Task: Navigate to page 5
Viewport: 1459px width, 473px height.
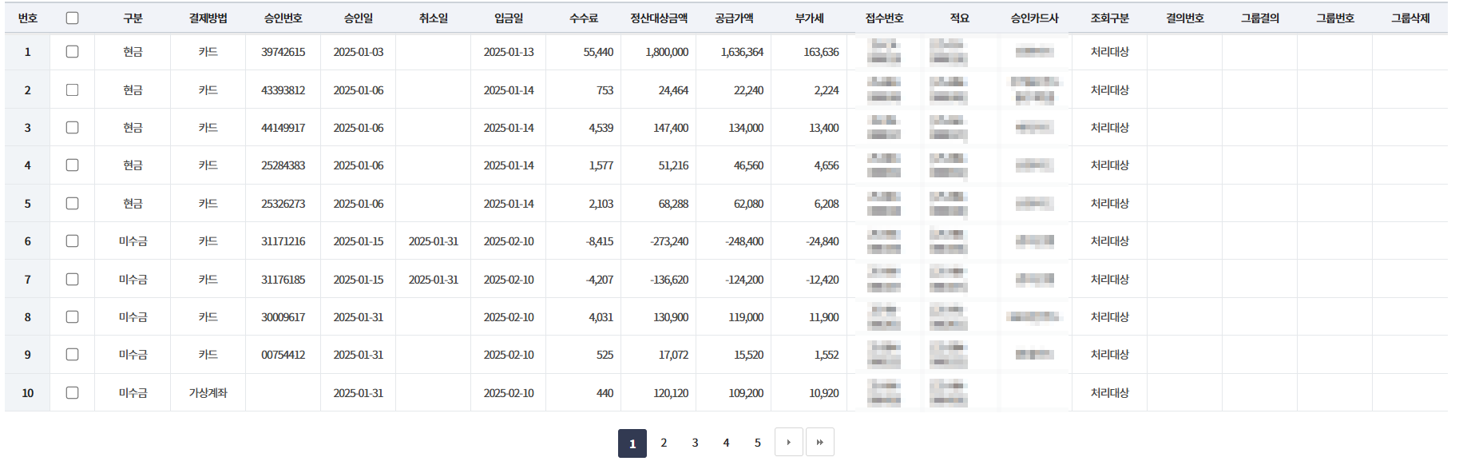Action: point(758,443)
